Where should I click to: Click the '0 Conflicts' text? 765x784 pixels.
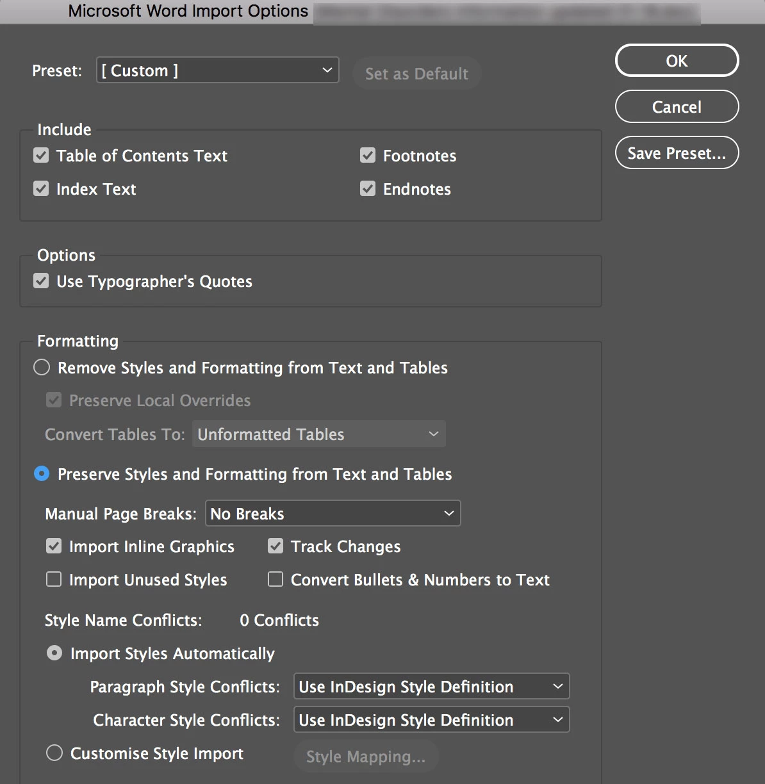(279, 620)
